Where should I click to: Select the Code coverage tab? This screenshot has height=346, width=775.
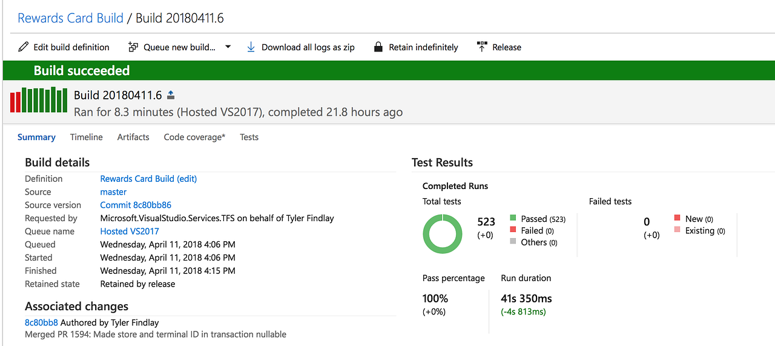pyautogui.click(x=194, y=138)
